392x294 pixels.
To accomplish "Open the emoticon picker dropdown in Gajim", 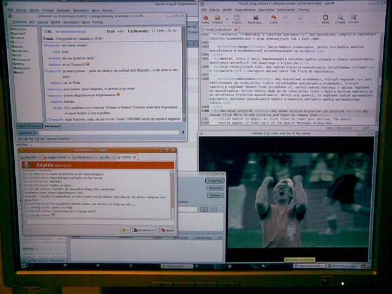I will tap(125, 230).
